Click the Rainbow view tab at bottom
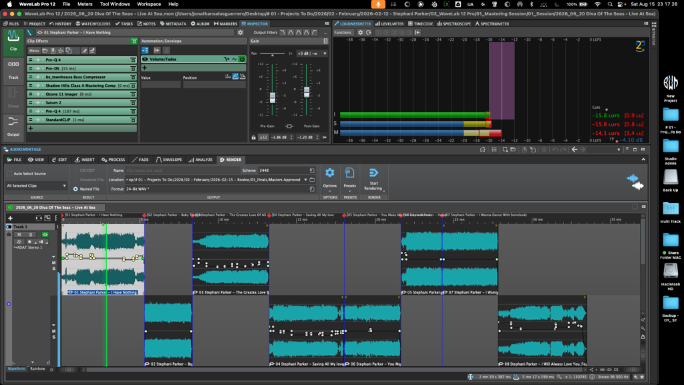This screenshot has height=385, width=684. [x=37, y=369]
